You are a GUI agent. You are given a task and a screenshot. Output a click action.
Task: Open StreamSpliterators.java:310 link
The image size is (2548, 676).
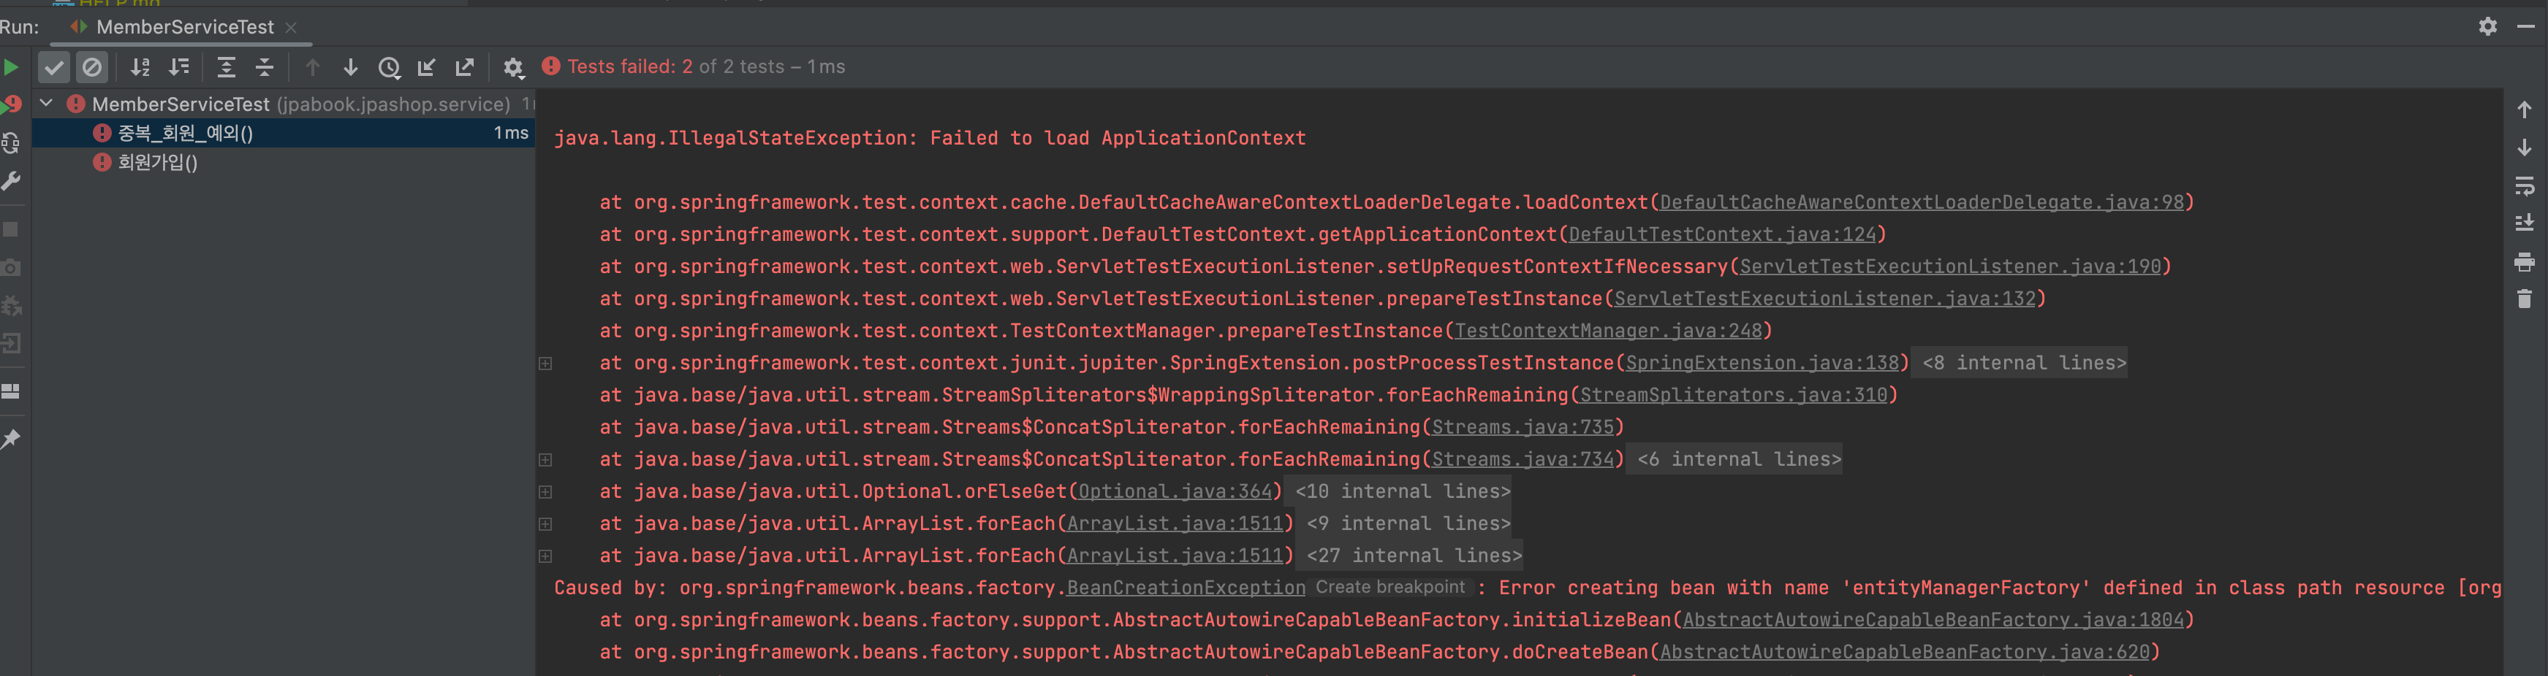pyautogui.click(x=1733, y=396)
